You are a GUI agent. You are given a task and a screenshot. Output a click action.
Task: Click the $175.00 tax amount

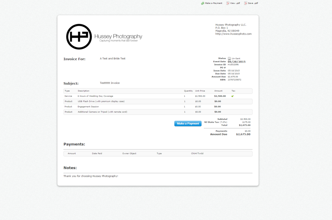coord(247,122)
